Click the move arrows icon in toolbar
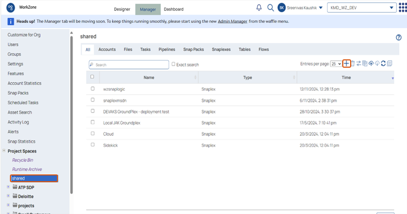This screenshot has width=407, height=214. (x=358, y=64)
